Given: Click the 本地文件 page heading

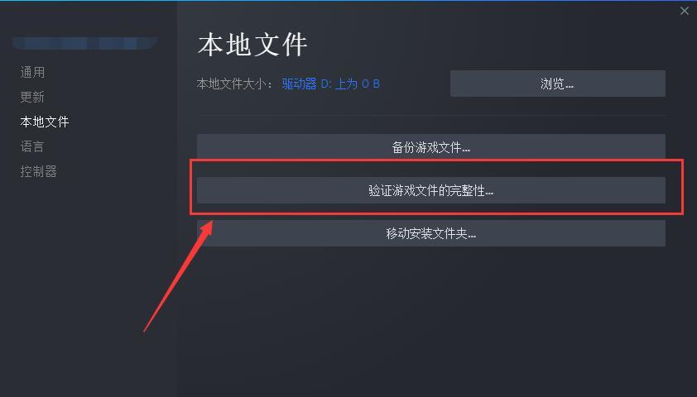Looking at the screenshot, I should [252, 45].
